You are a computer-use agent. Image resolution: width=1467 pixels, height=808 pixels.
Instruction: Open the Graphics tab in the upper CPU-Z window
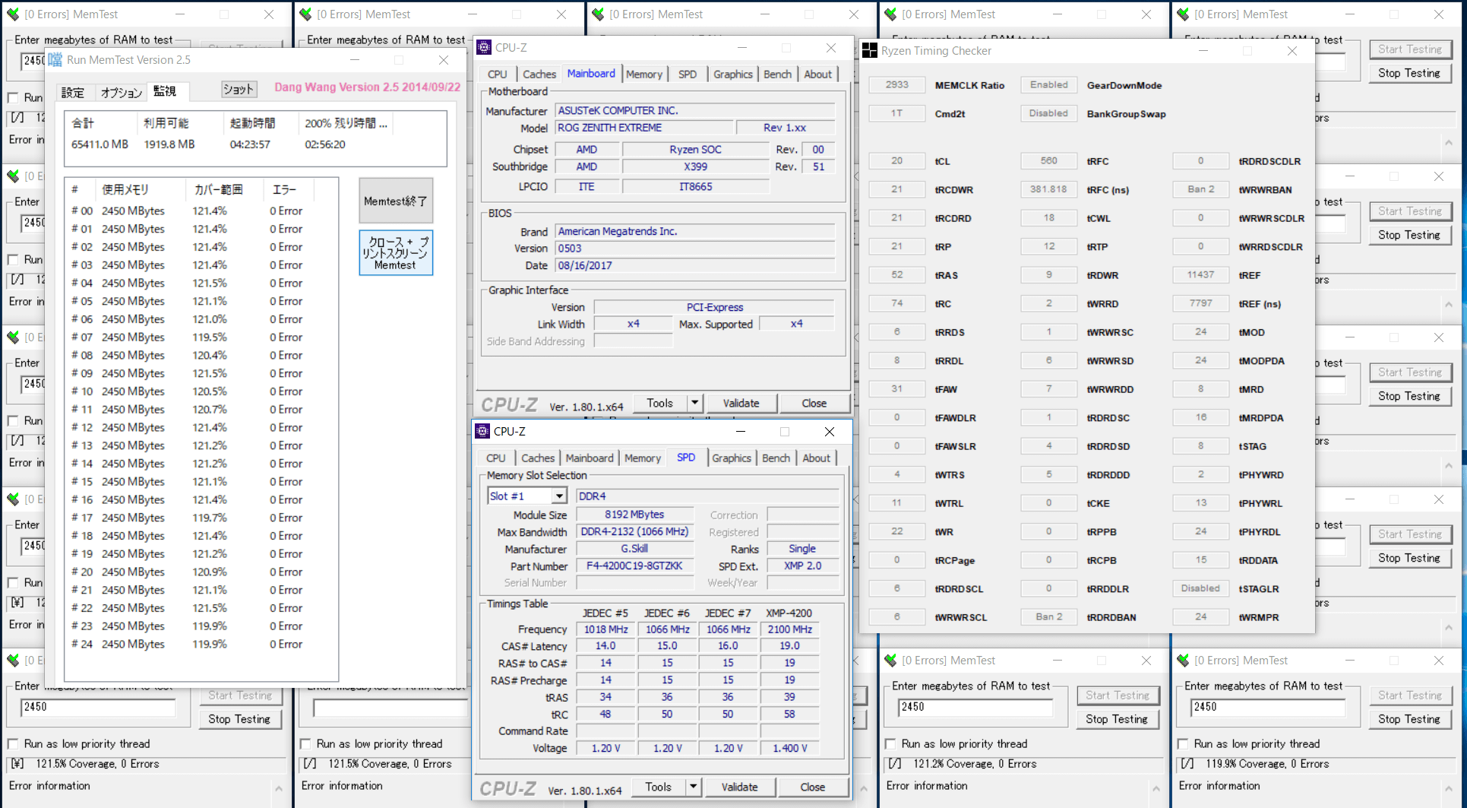pos(732,74)
